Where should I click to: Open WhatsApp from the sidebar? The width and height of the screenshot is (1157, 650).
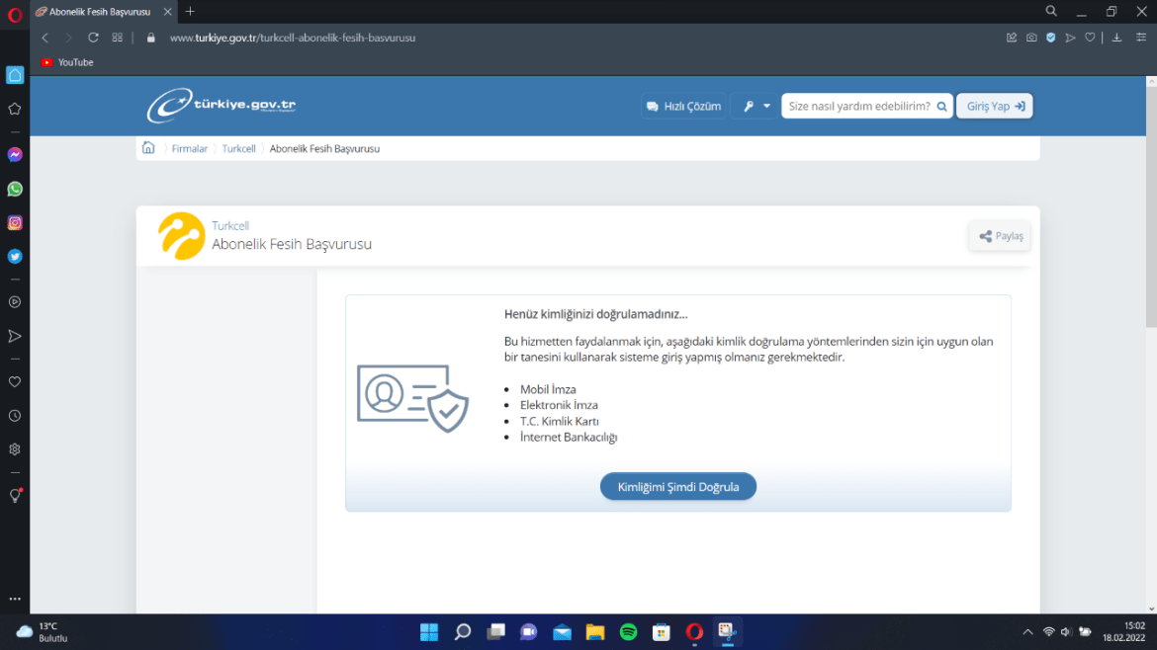(15, 189)
